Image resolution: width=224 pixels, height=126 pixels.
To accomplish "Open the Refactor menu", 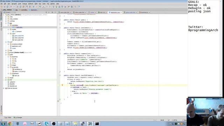I will (31, 4).
